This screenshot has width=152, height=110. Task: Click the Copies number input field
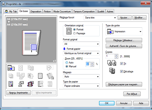pos(110,56)
